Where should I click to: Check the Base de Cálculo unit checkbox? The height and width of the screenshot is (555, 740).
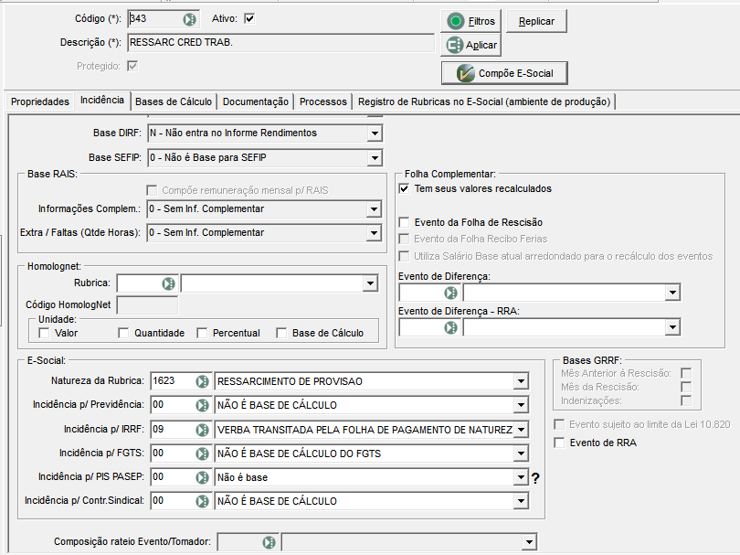click(x=281, y=333)
